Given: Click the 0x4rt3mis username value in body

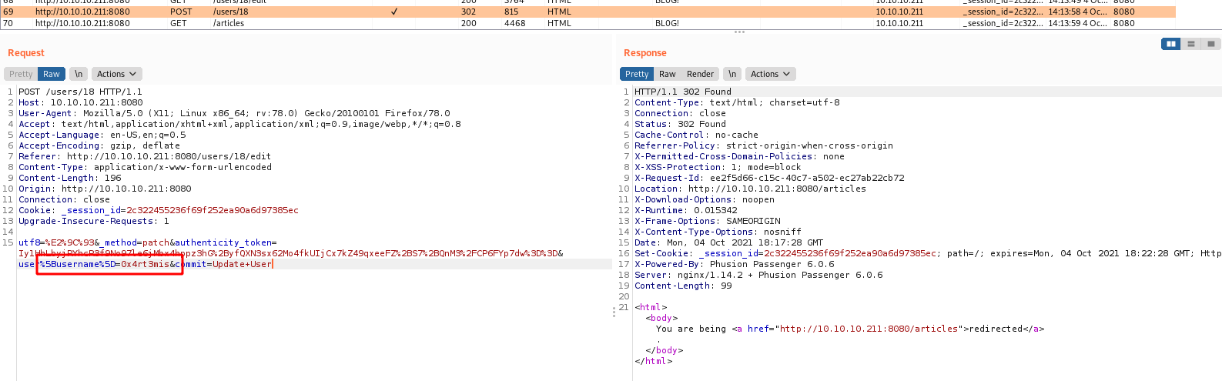Looking at the screenshot, I should click(x=145, y=264).
